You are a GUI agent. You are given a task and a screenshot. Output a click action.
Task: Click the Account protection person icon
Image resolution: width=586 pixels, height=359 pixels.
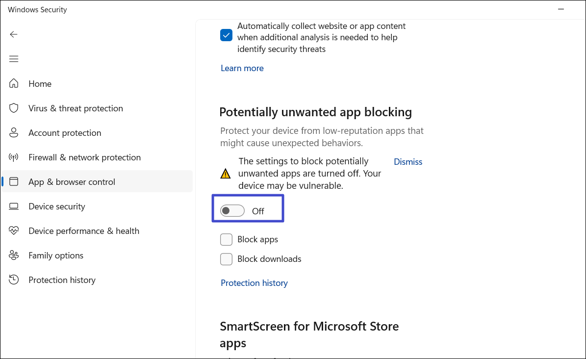pos(14,133)
